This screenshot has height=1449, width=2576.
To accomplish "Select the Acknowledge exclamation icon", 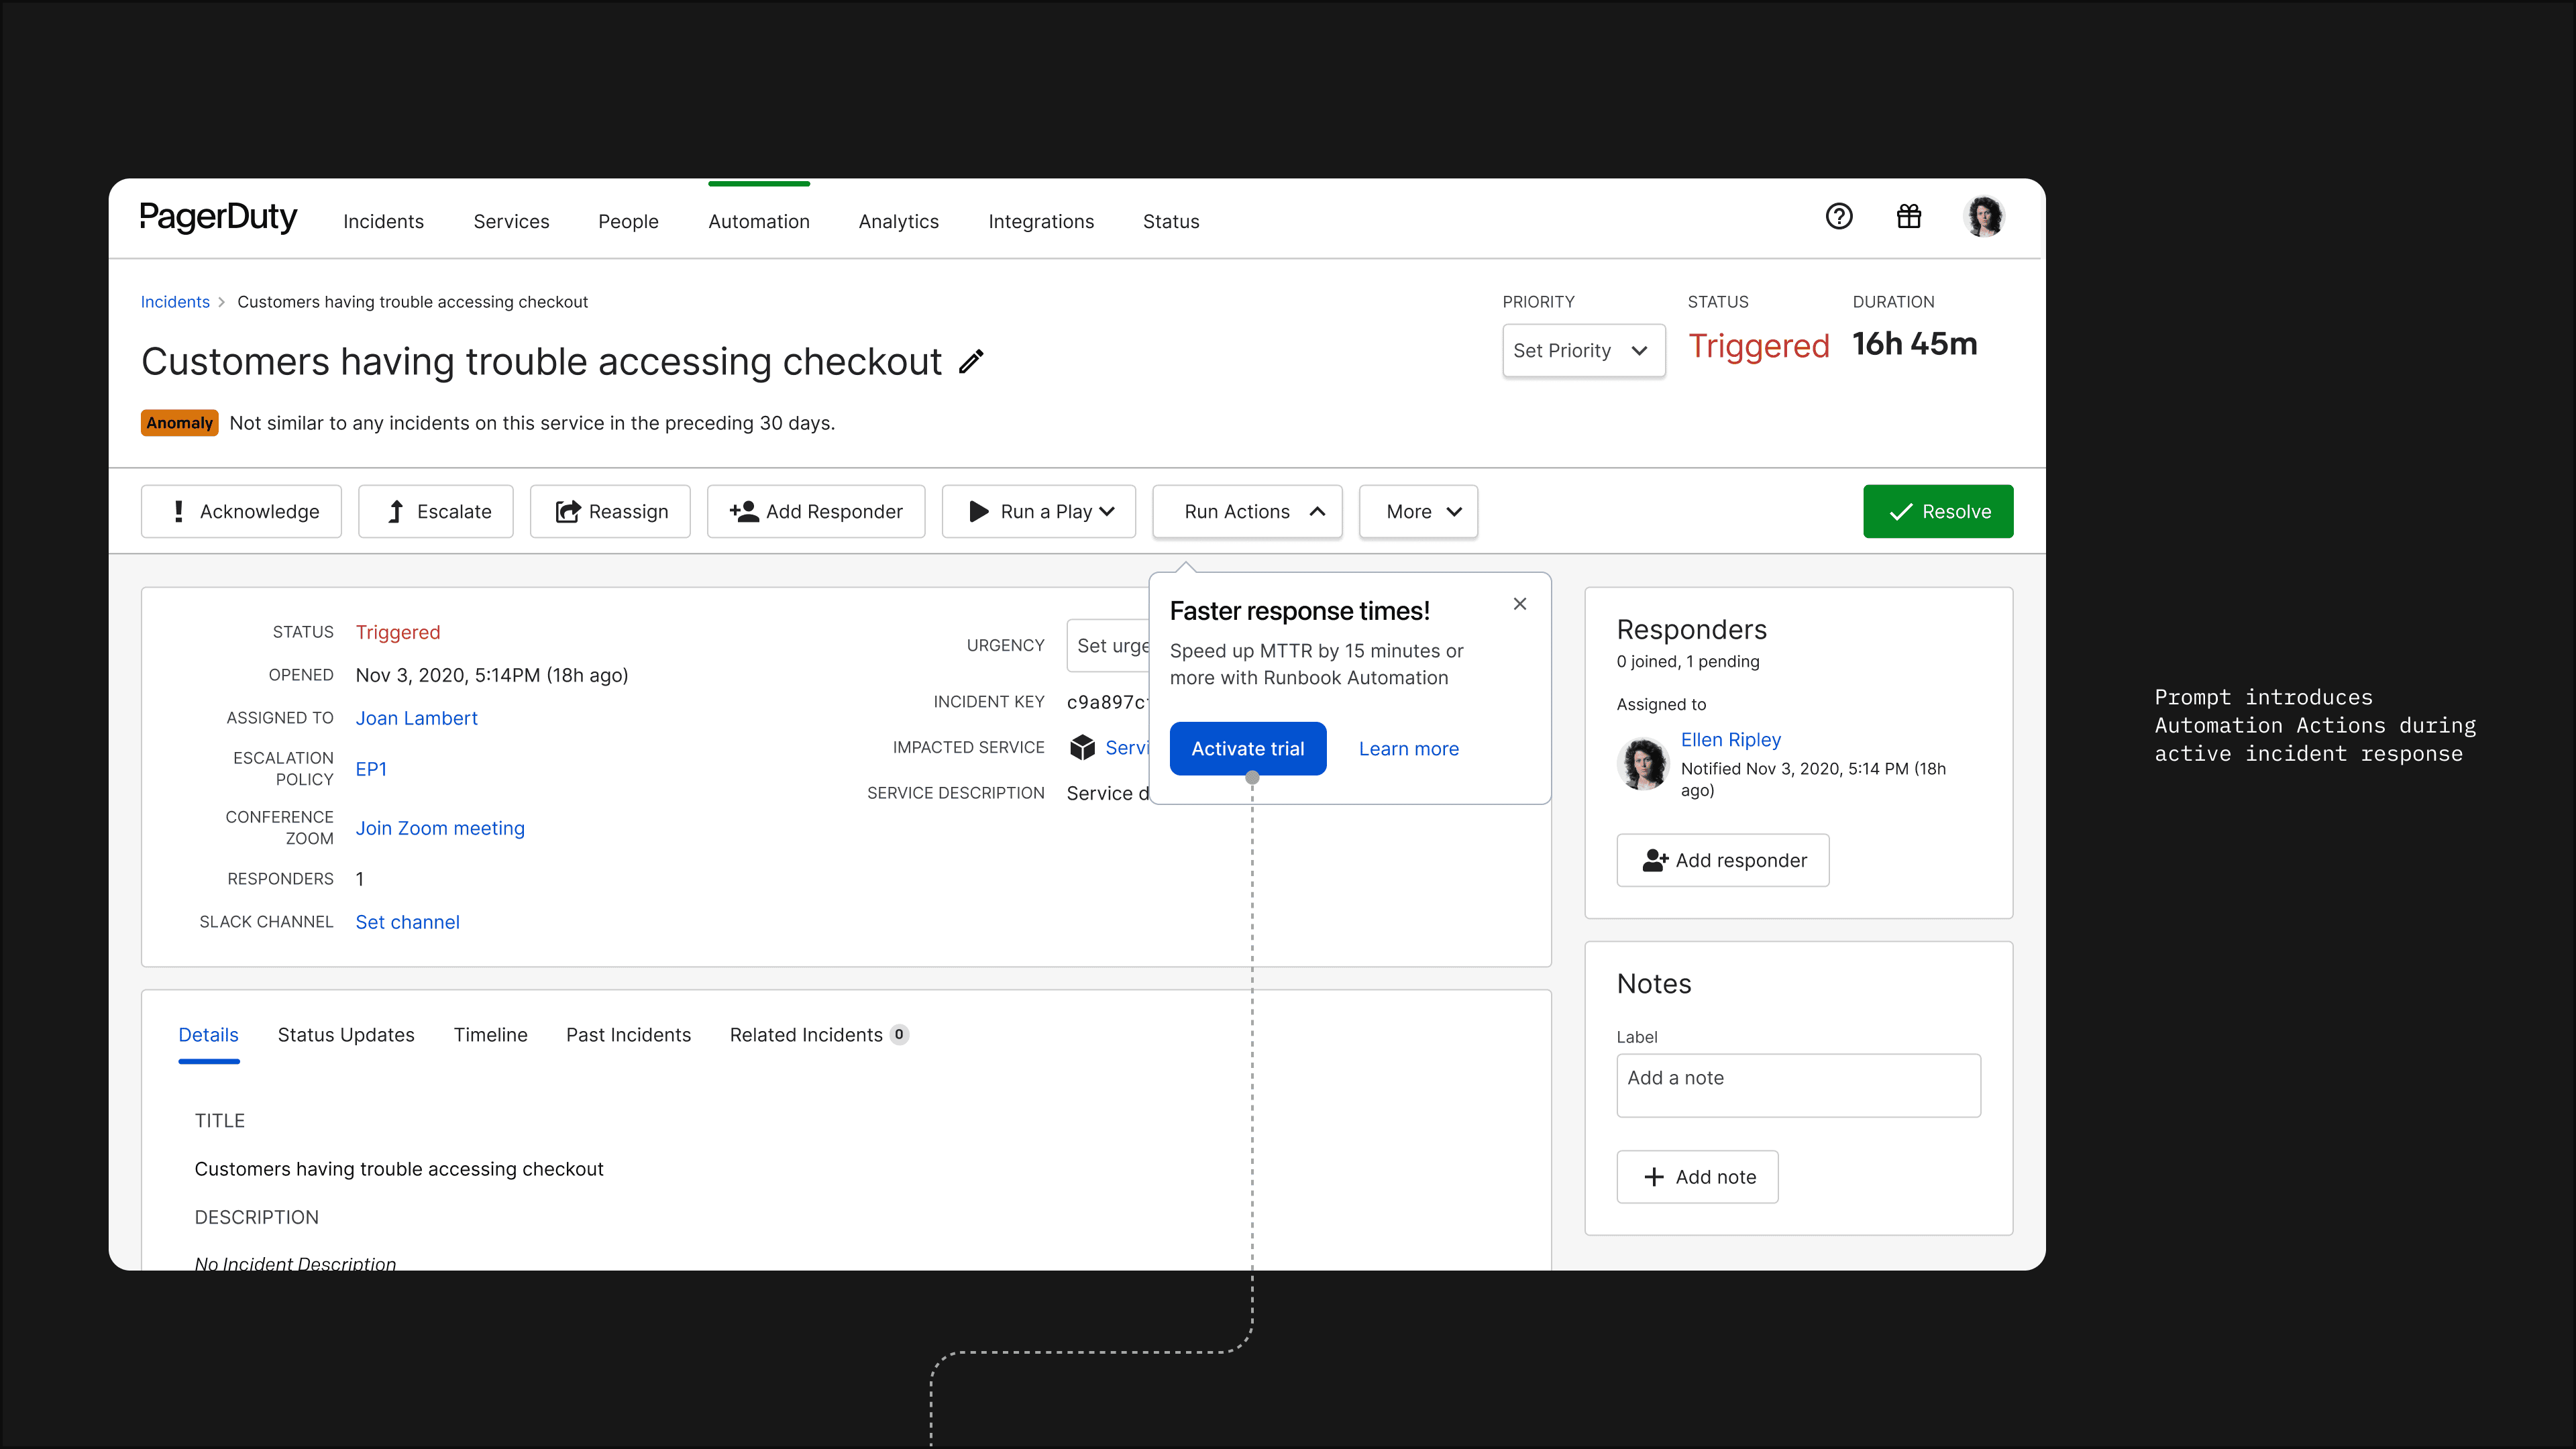I will [179, 511].
